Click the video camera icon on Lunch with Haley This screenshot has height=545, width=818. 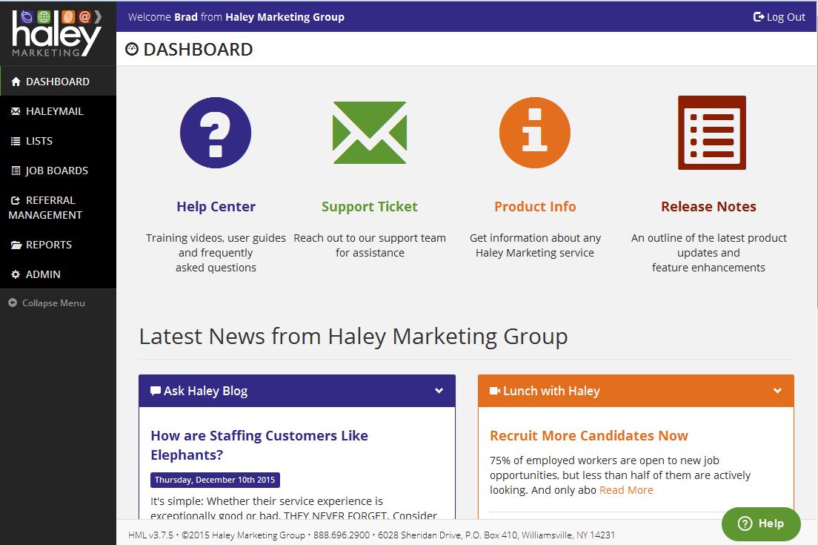(x=495, y=391)
